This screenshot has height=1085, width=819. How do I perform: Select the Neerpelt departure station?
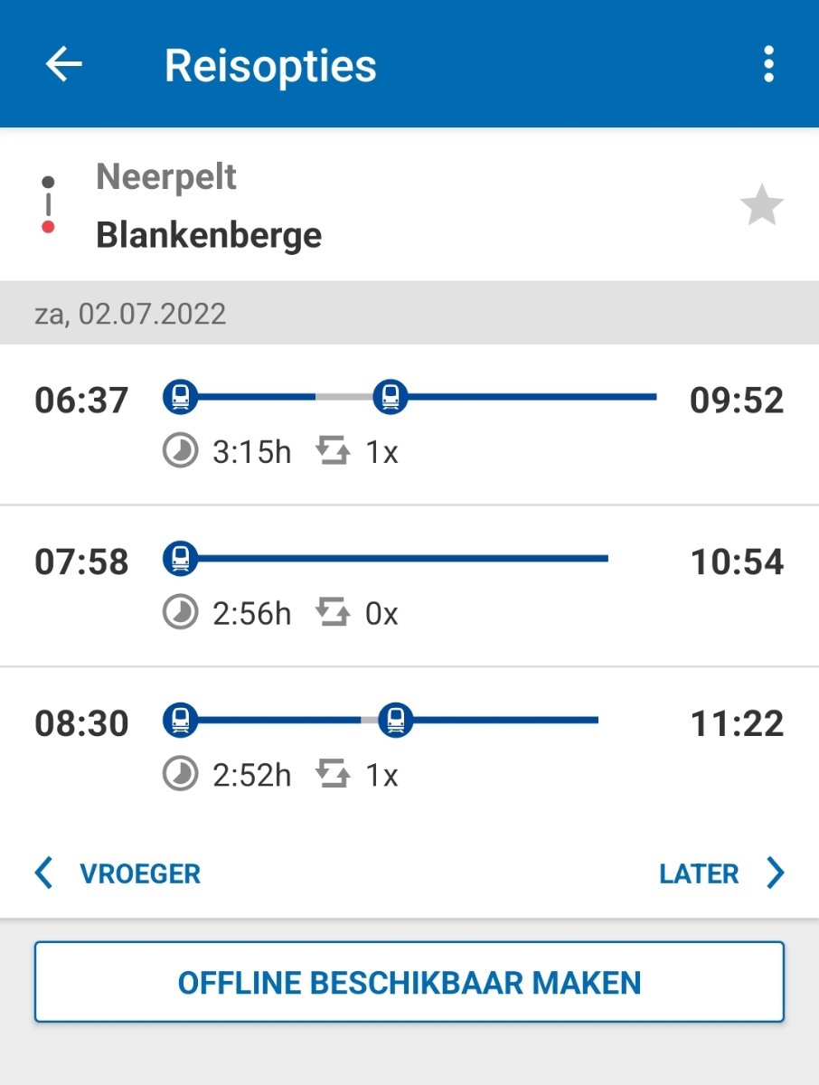(166, 177)
